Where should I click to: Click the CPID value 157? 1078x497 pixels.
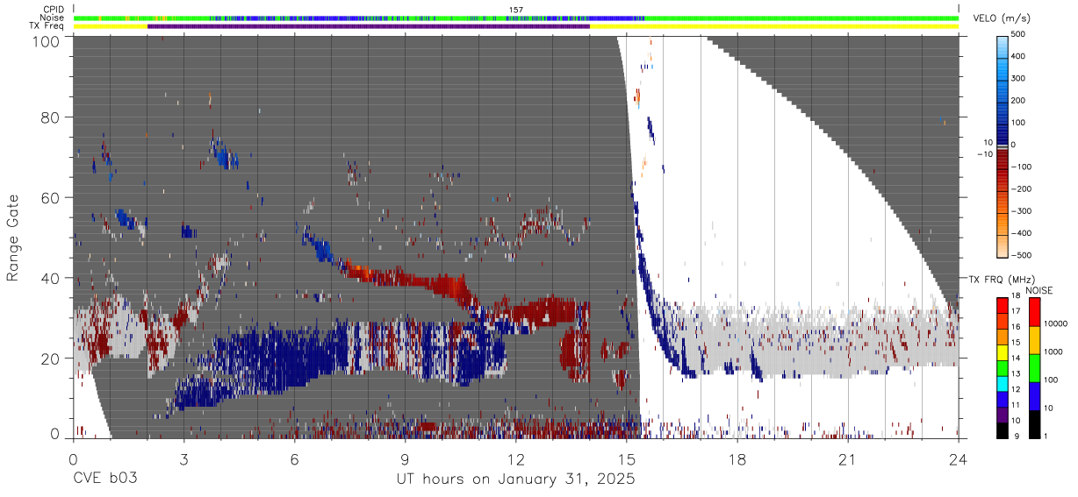(516, 10)
